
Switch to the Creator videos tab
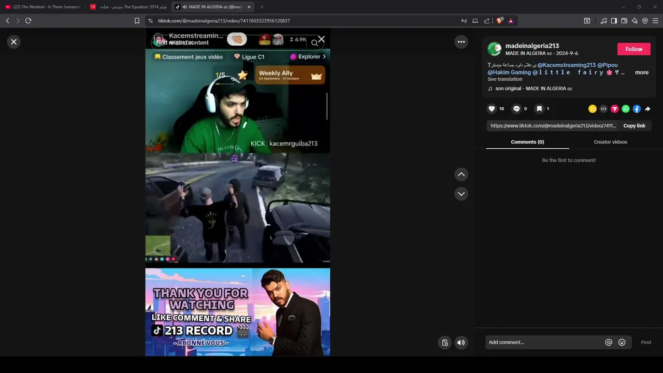[x=610, y=142]
